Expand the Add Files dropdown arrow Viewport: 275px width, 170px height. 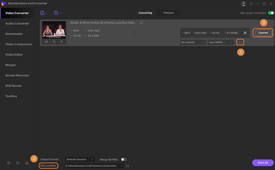[x=46, y=13]
